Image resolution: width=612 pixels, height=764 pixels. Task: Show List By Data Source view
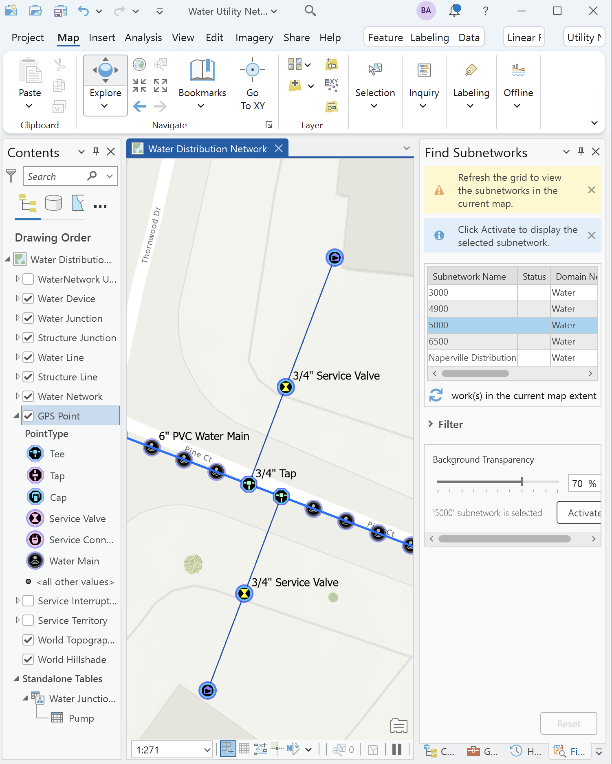pos(53,203)
